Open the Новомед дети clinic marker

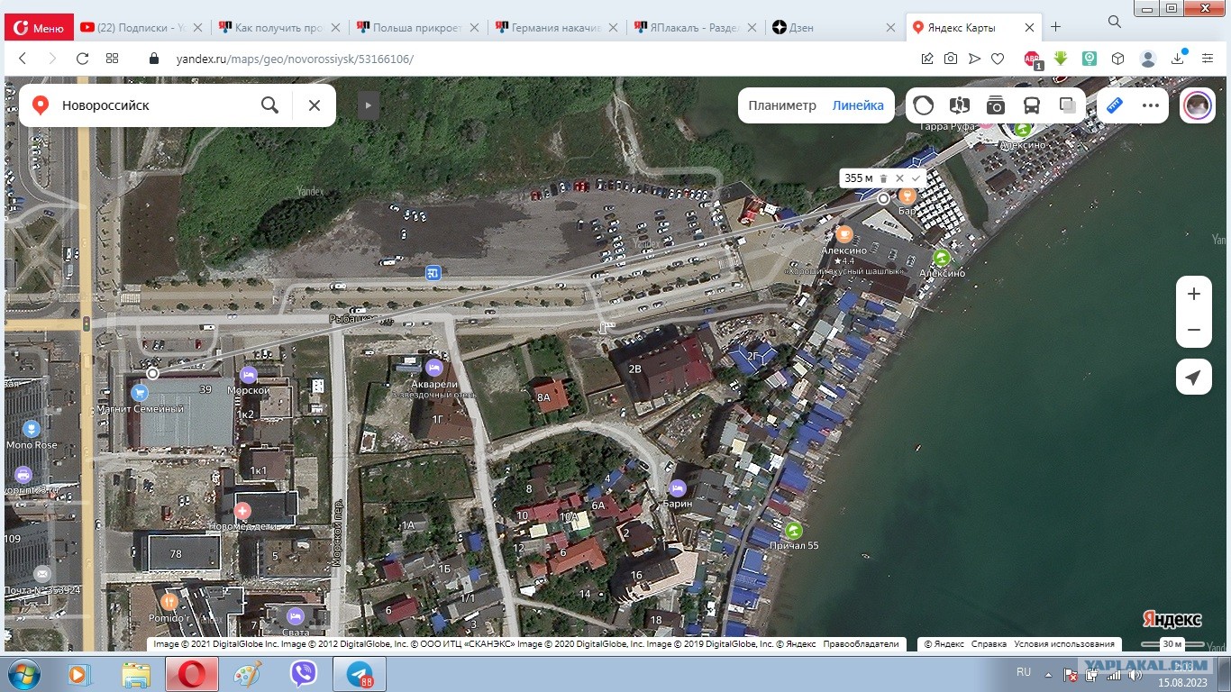(x=242, y=511)
